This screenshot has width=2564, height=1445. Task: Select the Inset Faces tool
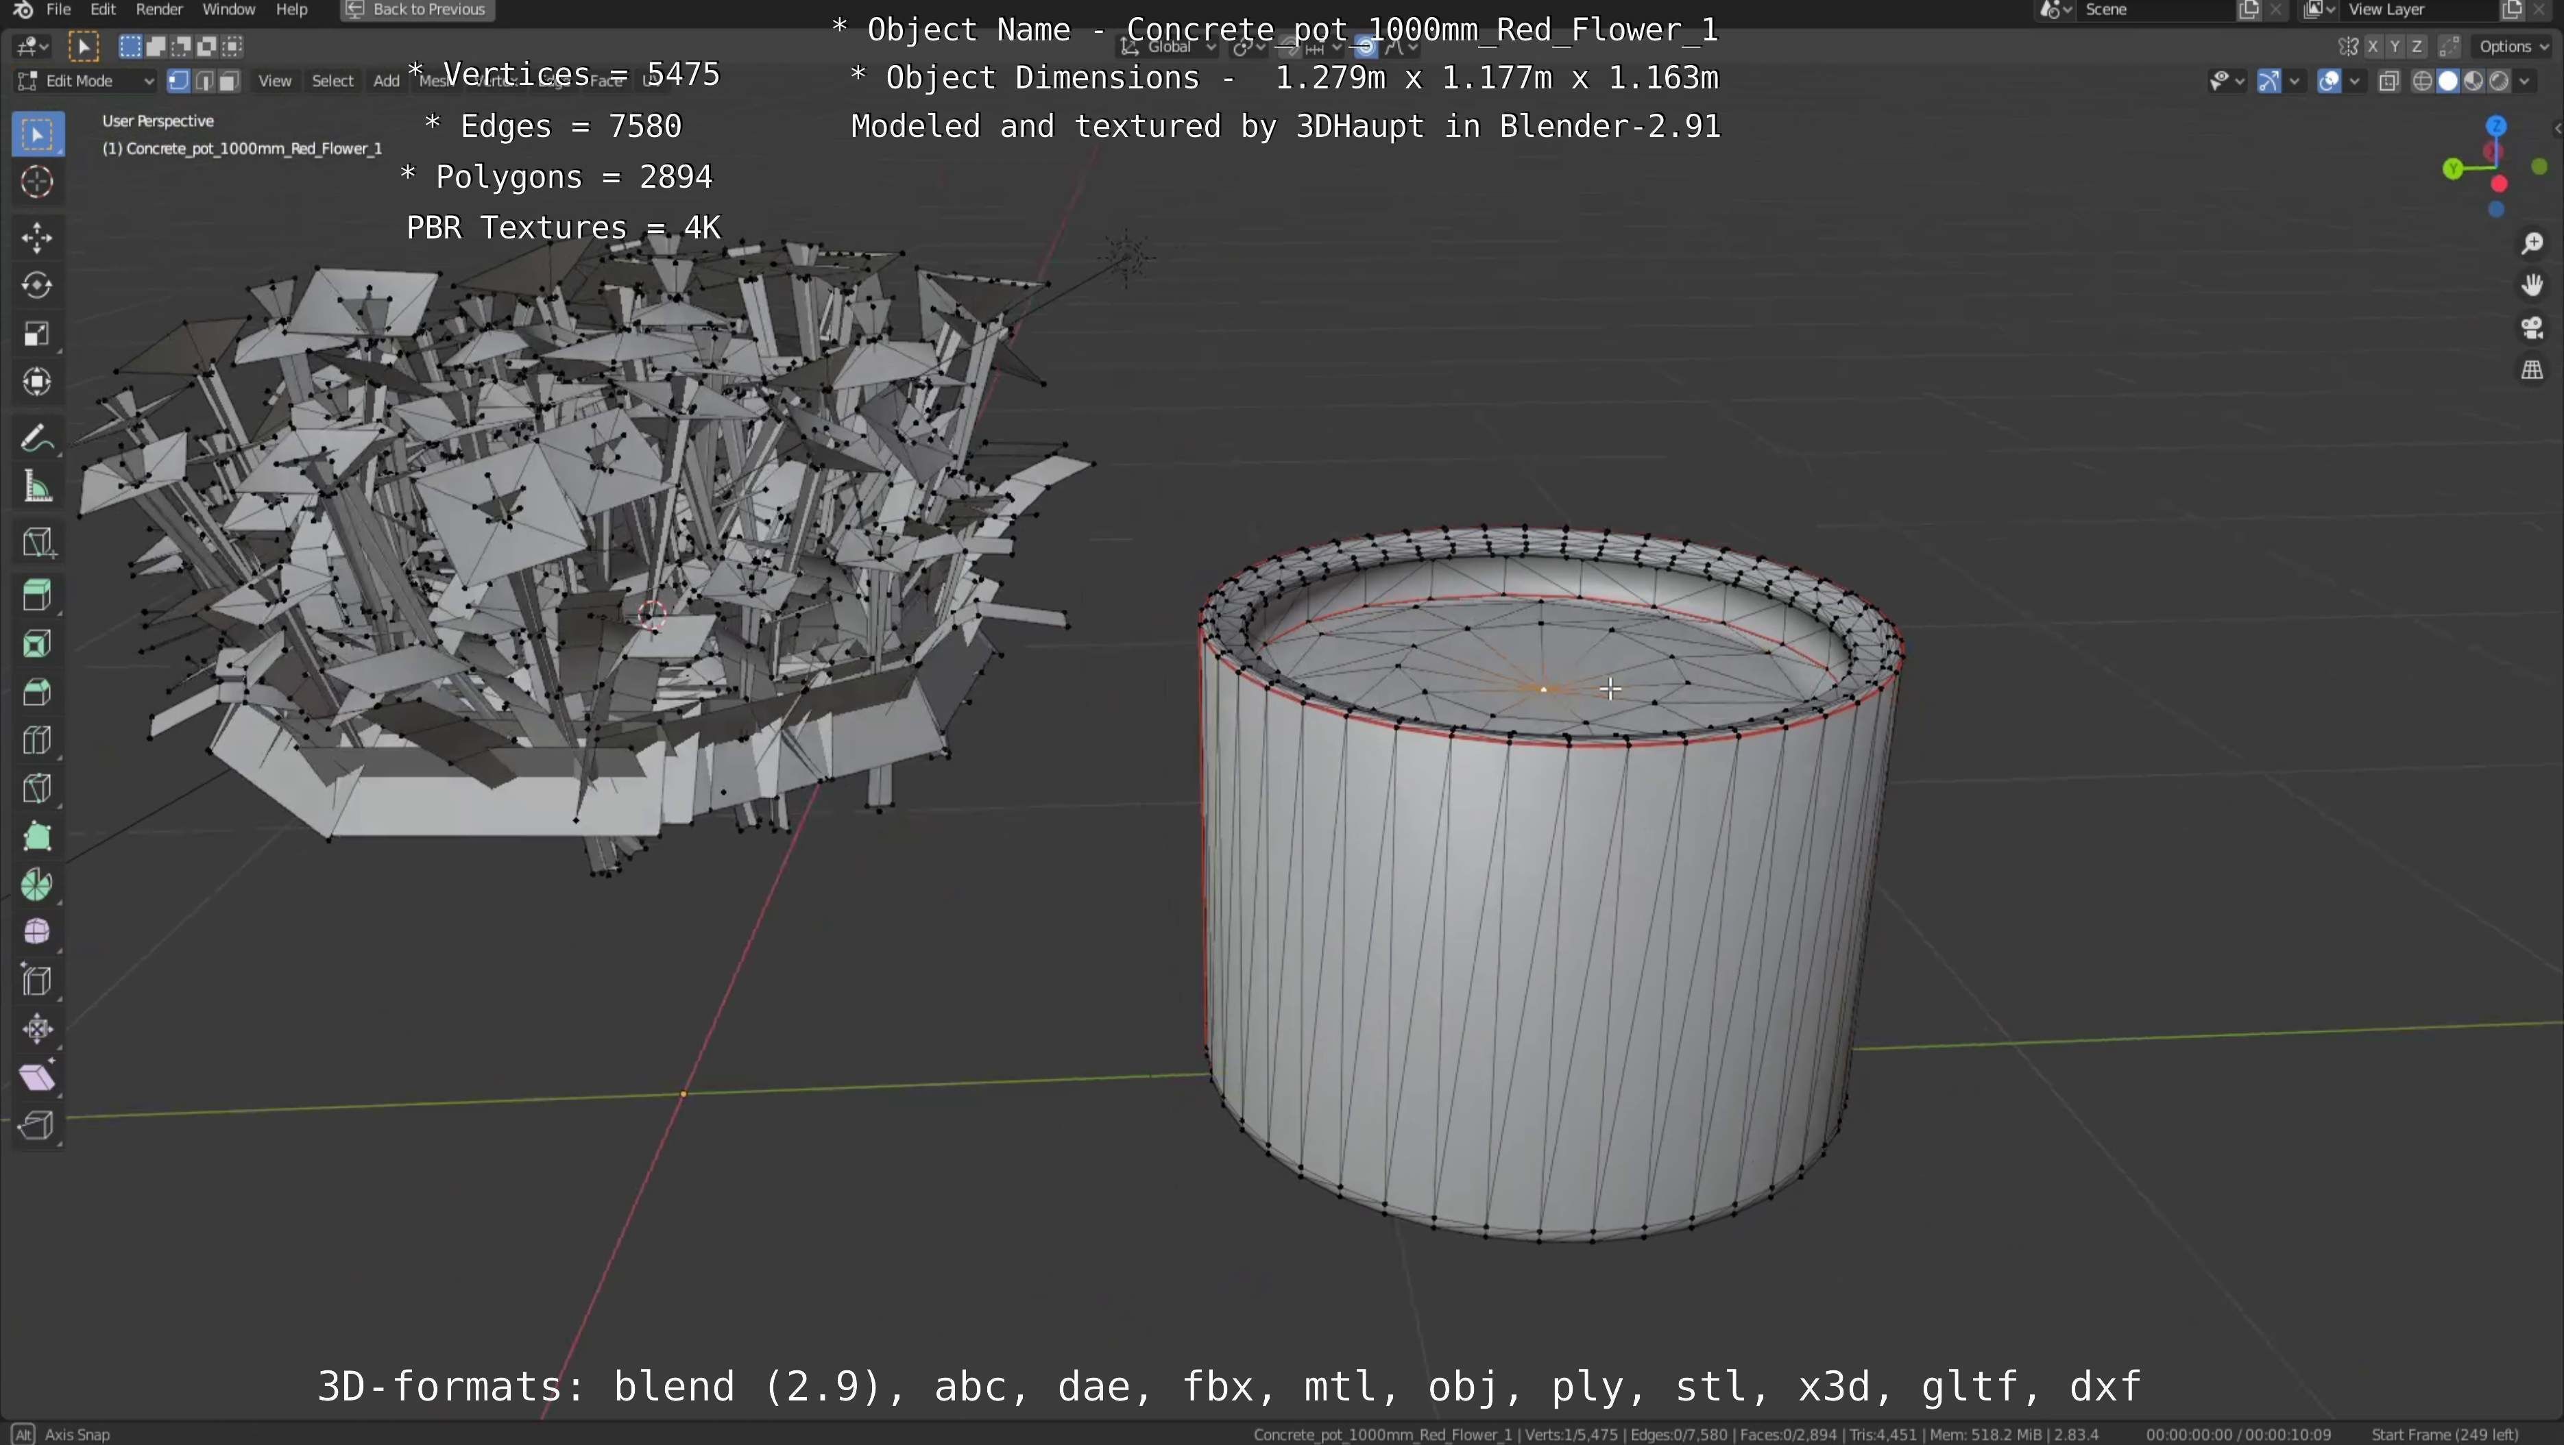[x=38, y=645]
